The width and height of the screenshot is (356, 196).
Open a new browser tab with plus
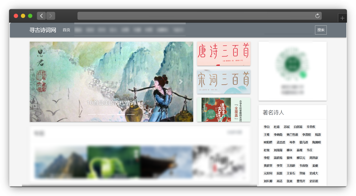[x=342, y=18]
